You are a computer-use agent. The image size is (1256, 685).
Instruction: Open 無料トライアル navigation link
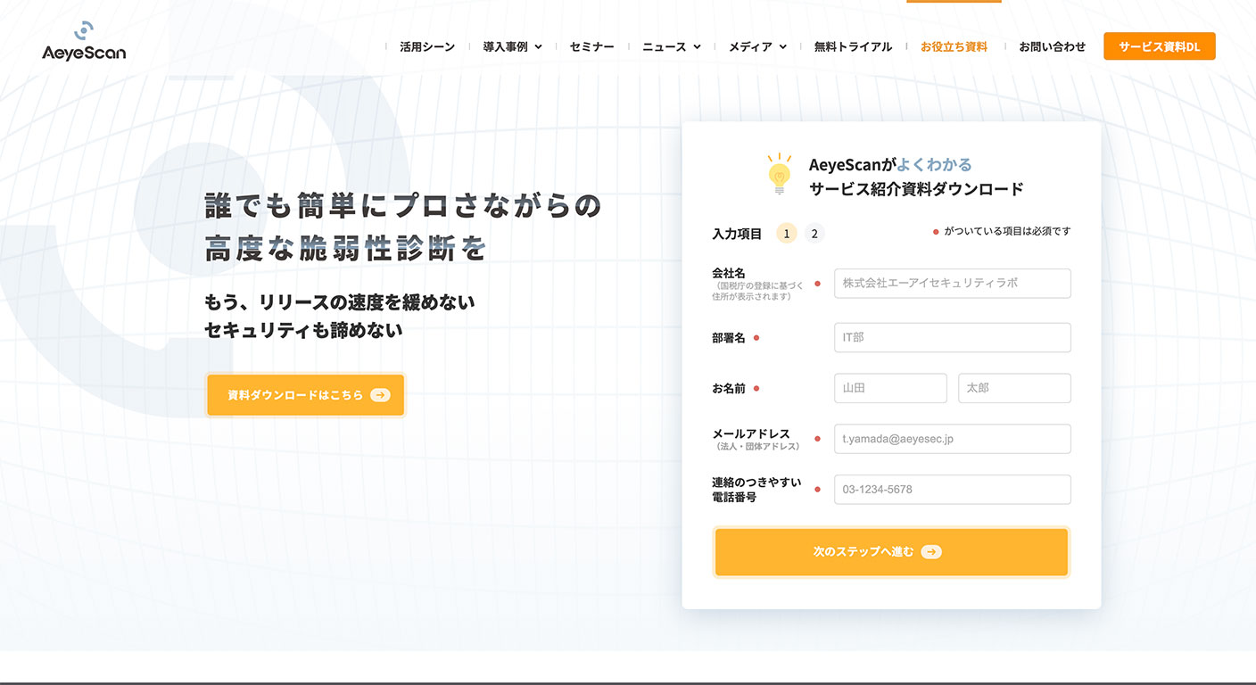coord(853,46)
